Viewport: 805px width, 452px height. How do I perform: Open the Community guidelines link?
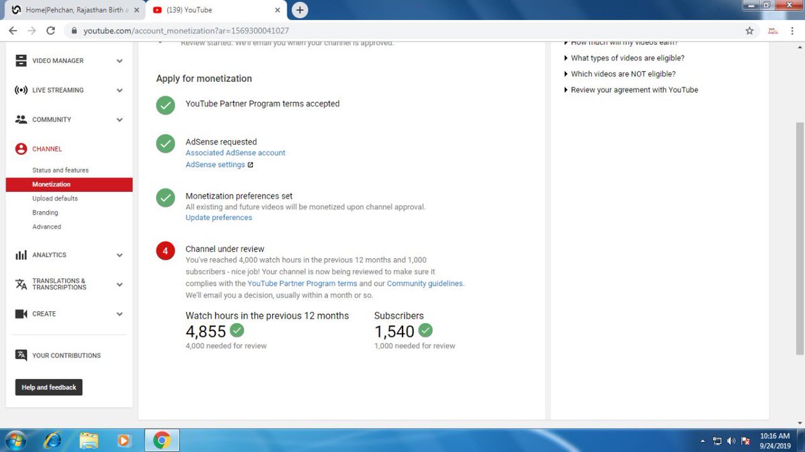(425, 284)
